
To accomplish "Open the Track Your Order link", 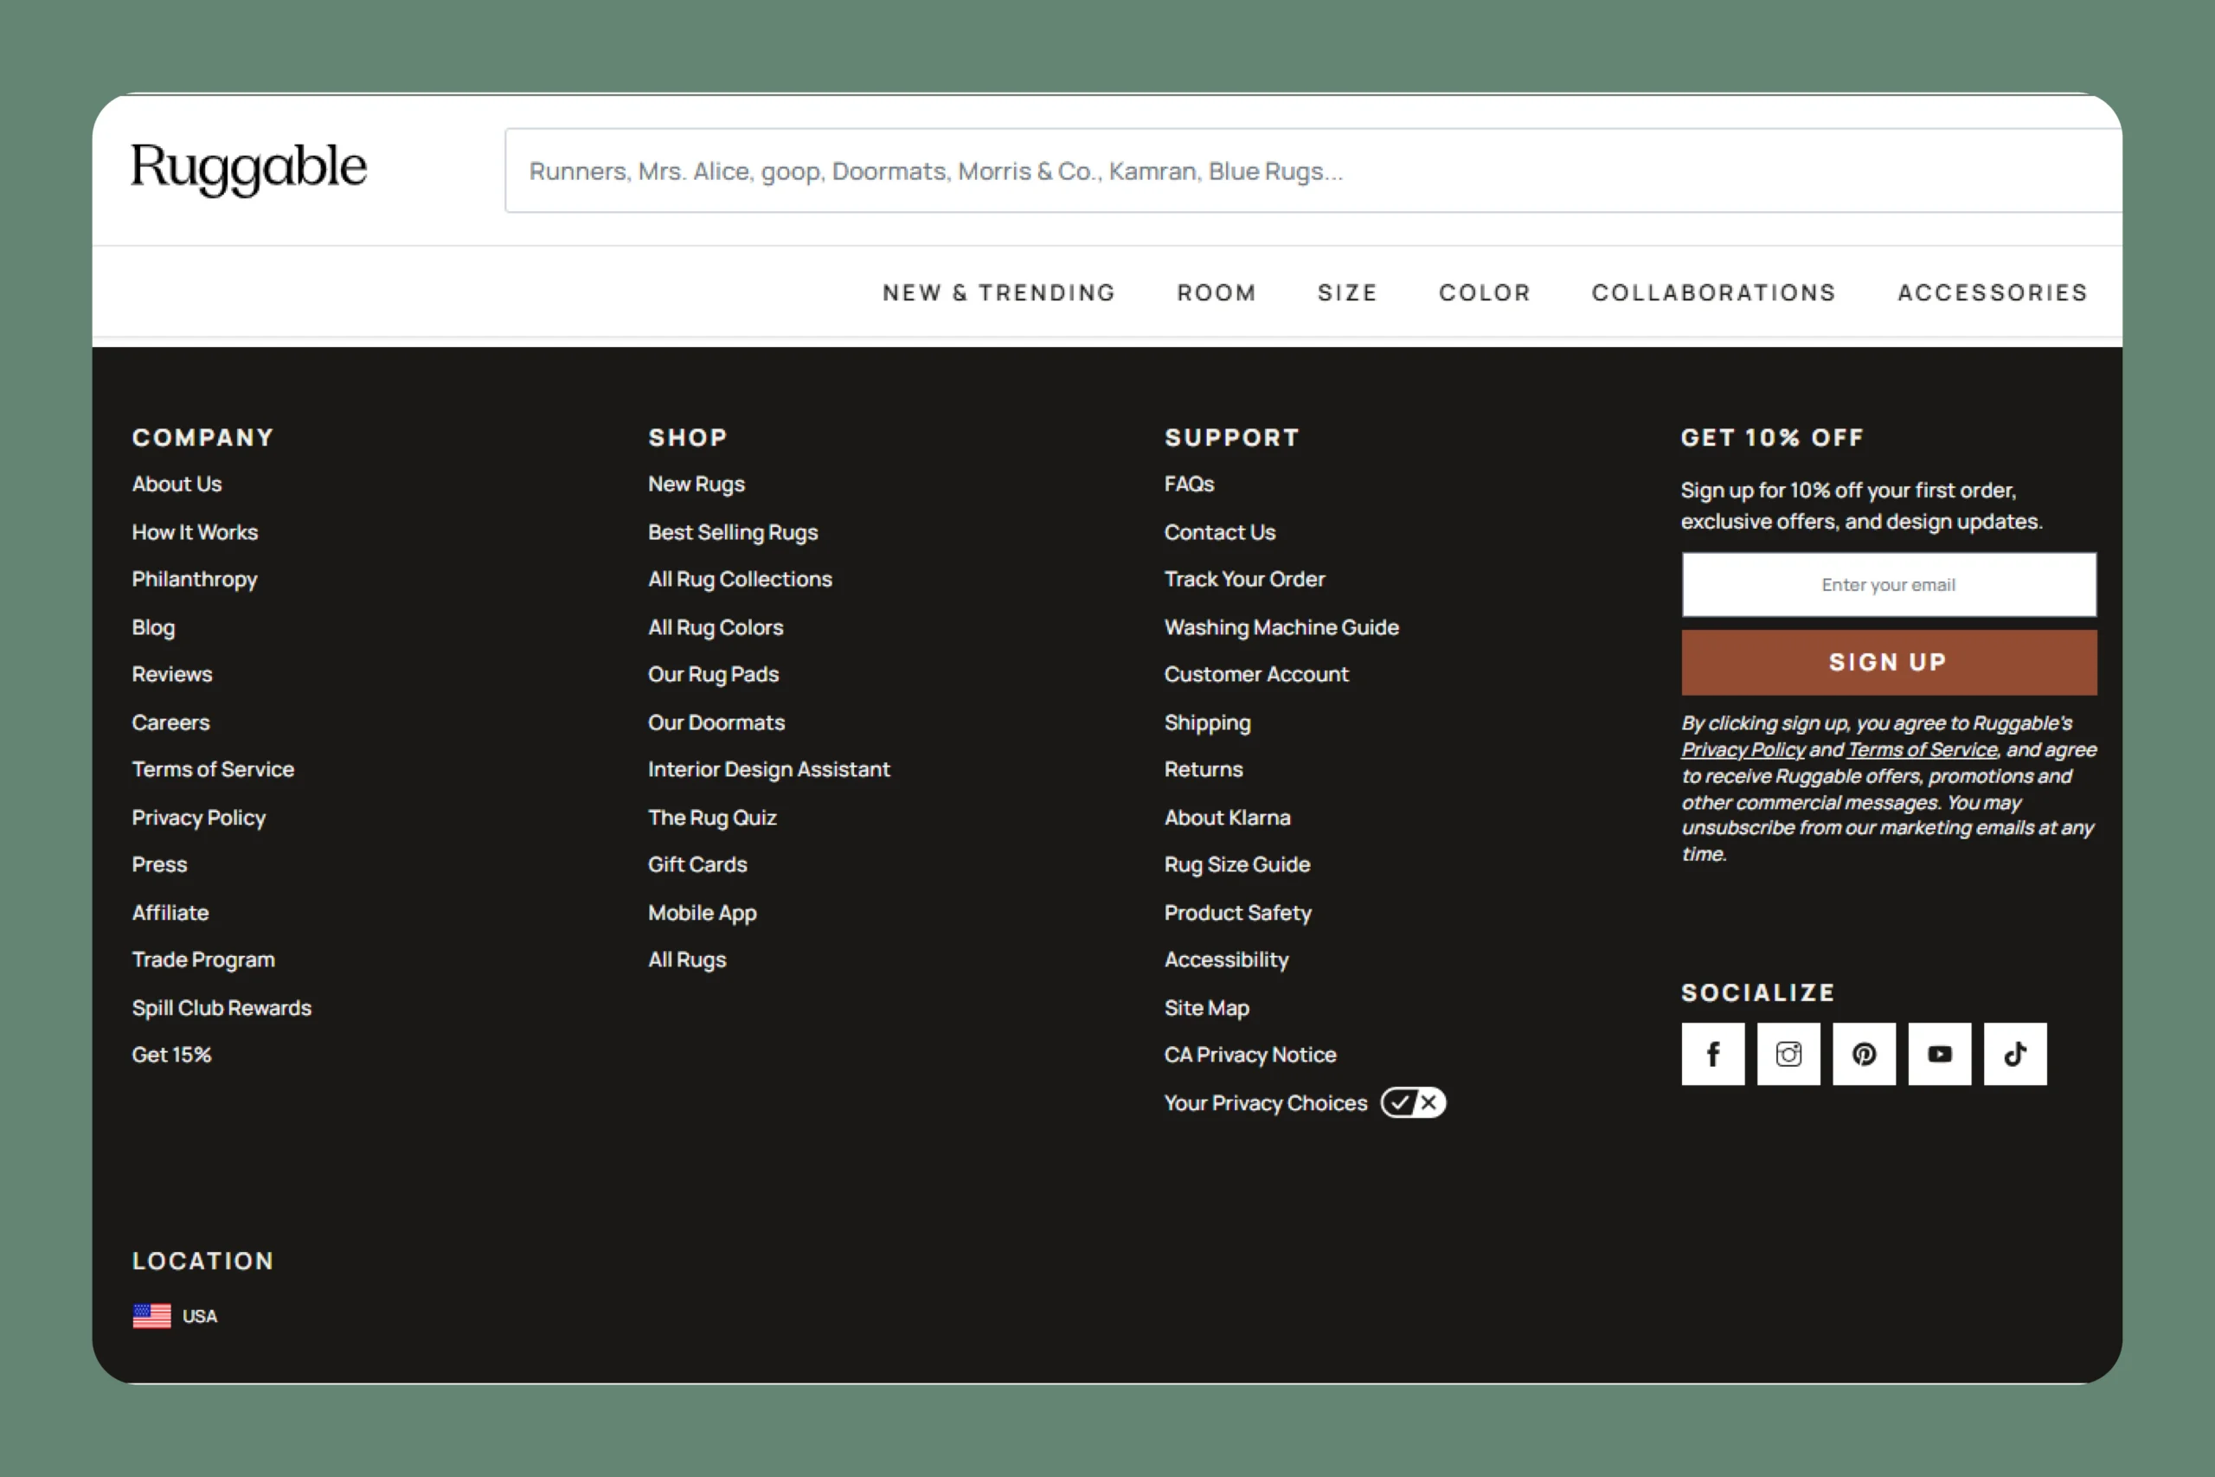I will 1243,580.
